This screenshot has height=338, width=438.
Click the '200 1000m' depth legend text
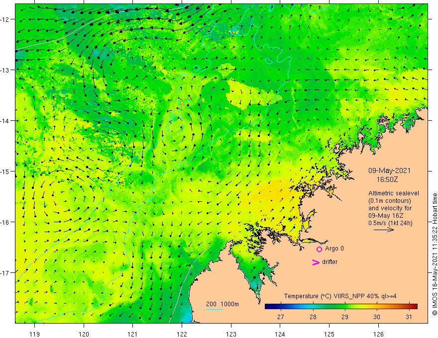click(222, 304)
